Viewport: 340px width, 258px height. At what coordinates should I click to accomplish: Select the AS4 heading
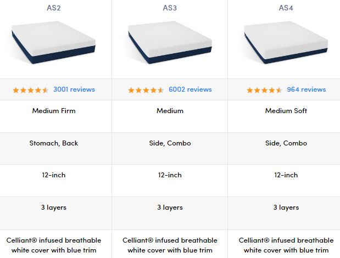286,8
